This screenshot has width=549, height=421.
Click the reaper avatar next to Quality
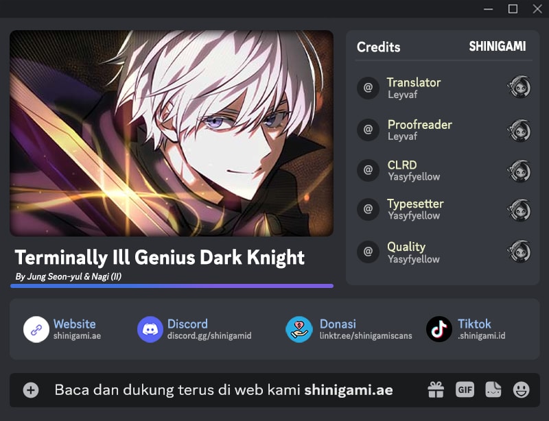coord(519,251)
